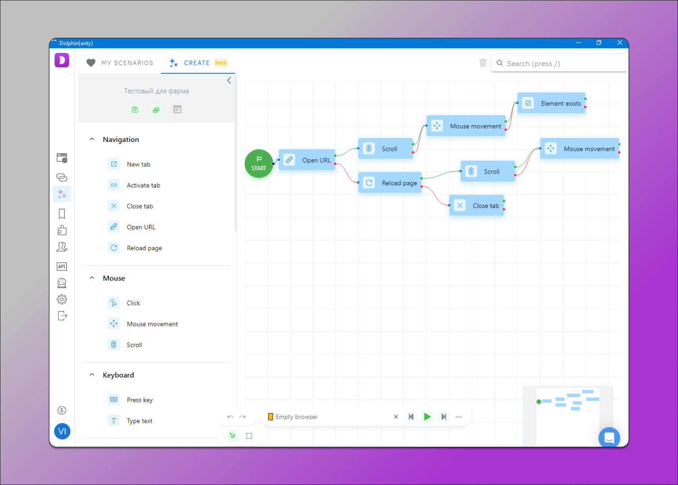Open the users icon in sidebar
This screenshot has width=678, height=485.
[62, 247]
